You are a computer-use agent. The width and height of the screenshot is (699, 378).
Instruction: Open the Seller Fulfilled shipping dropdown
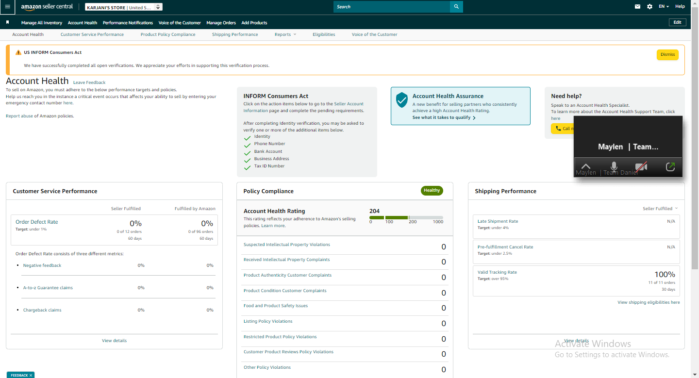coord(660,209)
